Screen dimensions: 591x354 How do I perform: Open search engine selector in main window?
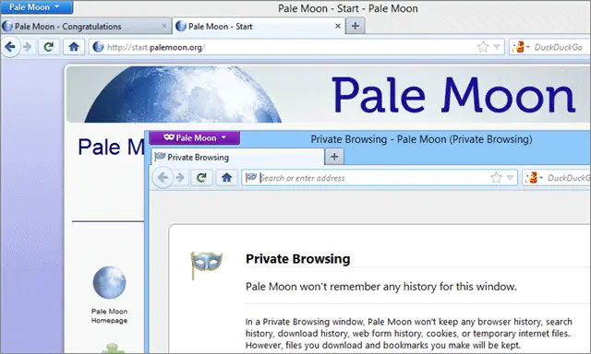click(x=521, y=47)
